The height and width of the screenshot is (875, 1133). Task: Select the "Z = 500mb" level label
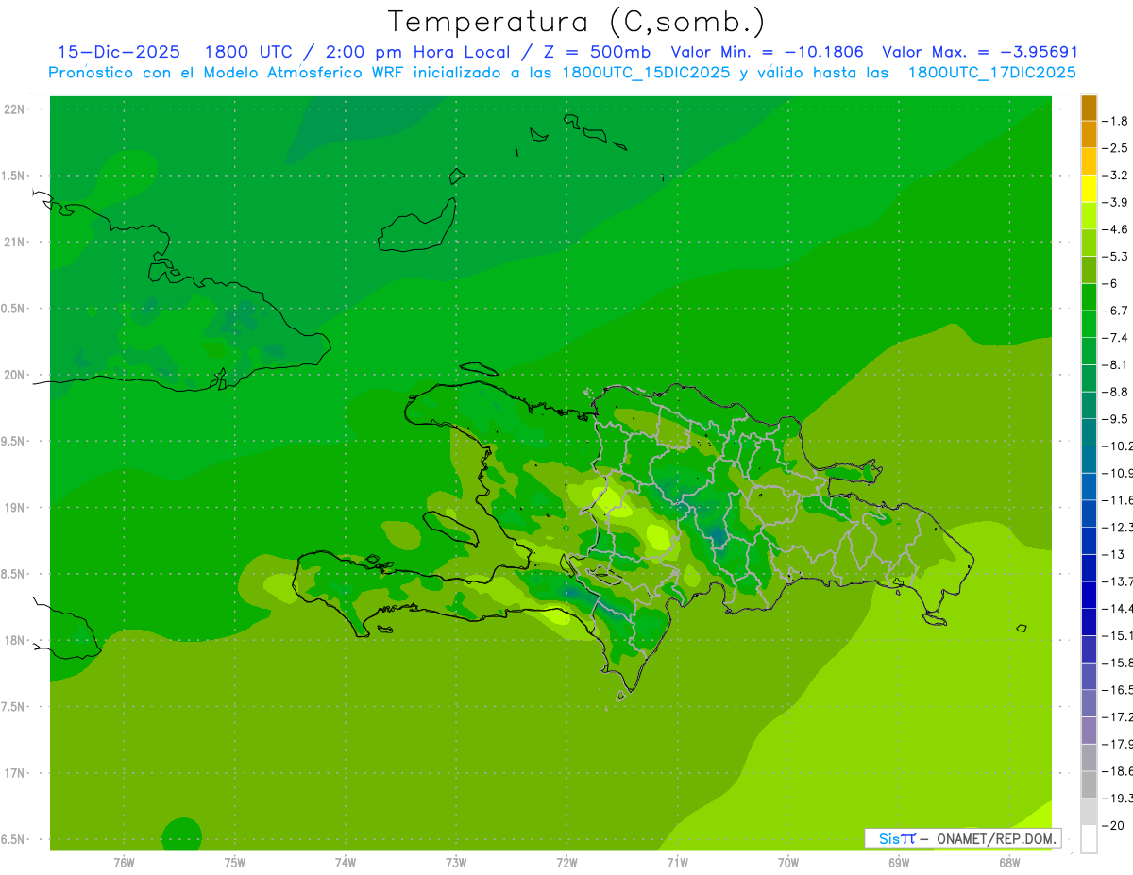(598, 52)
